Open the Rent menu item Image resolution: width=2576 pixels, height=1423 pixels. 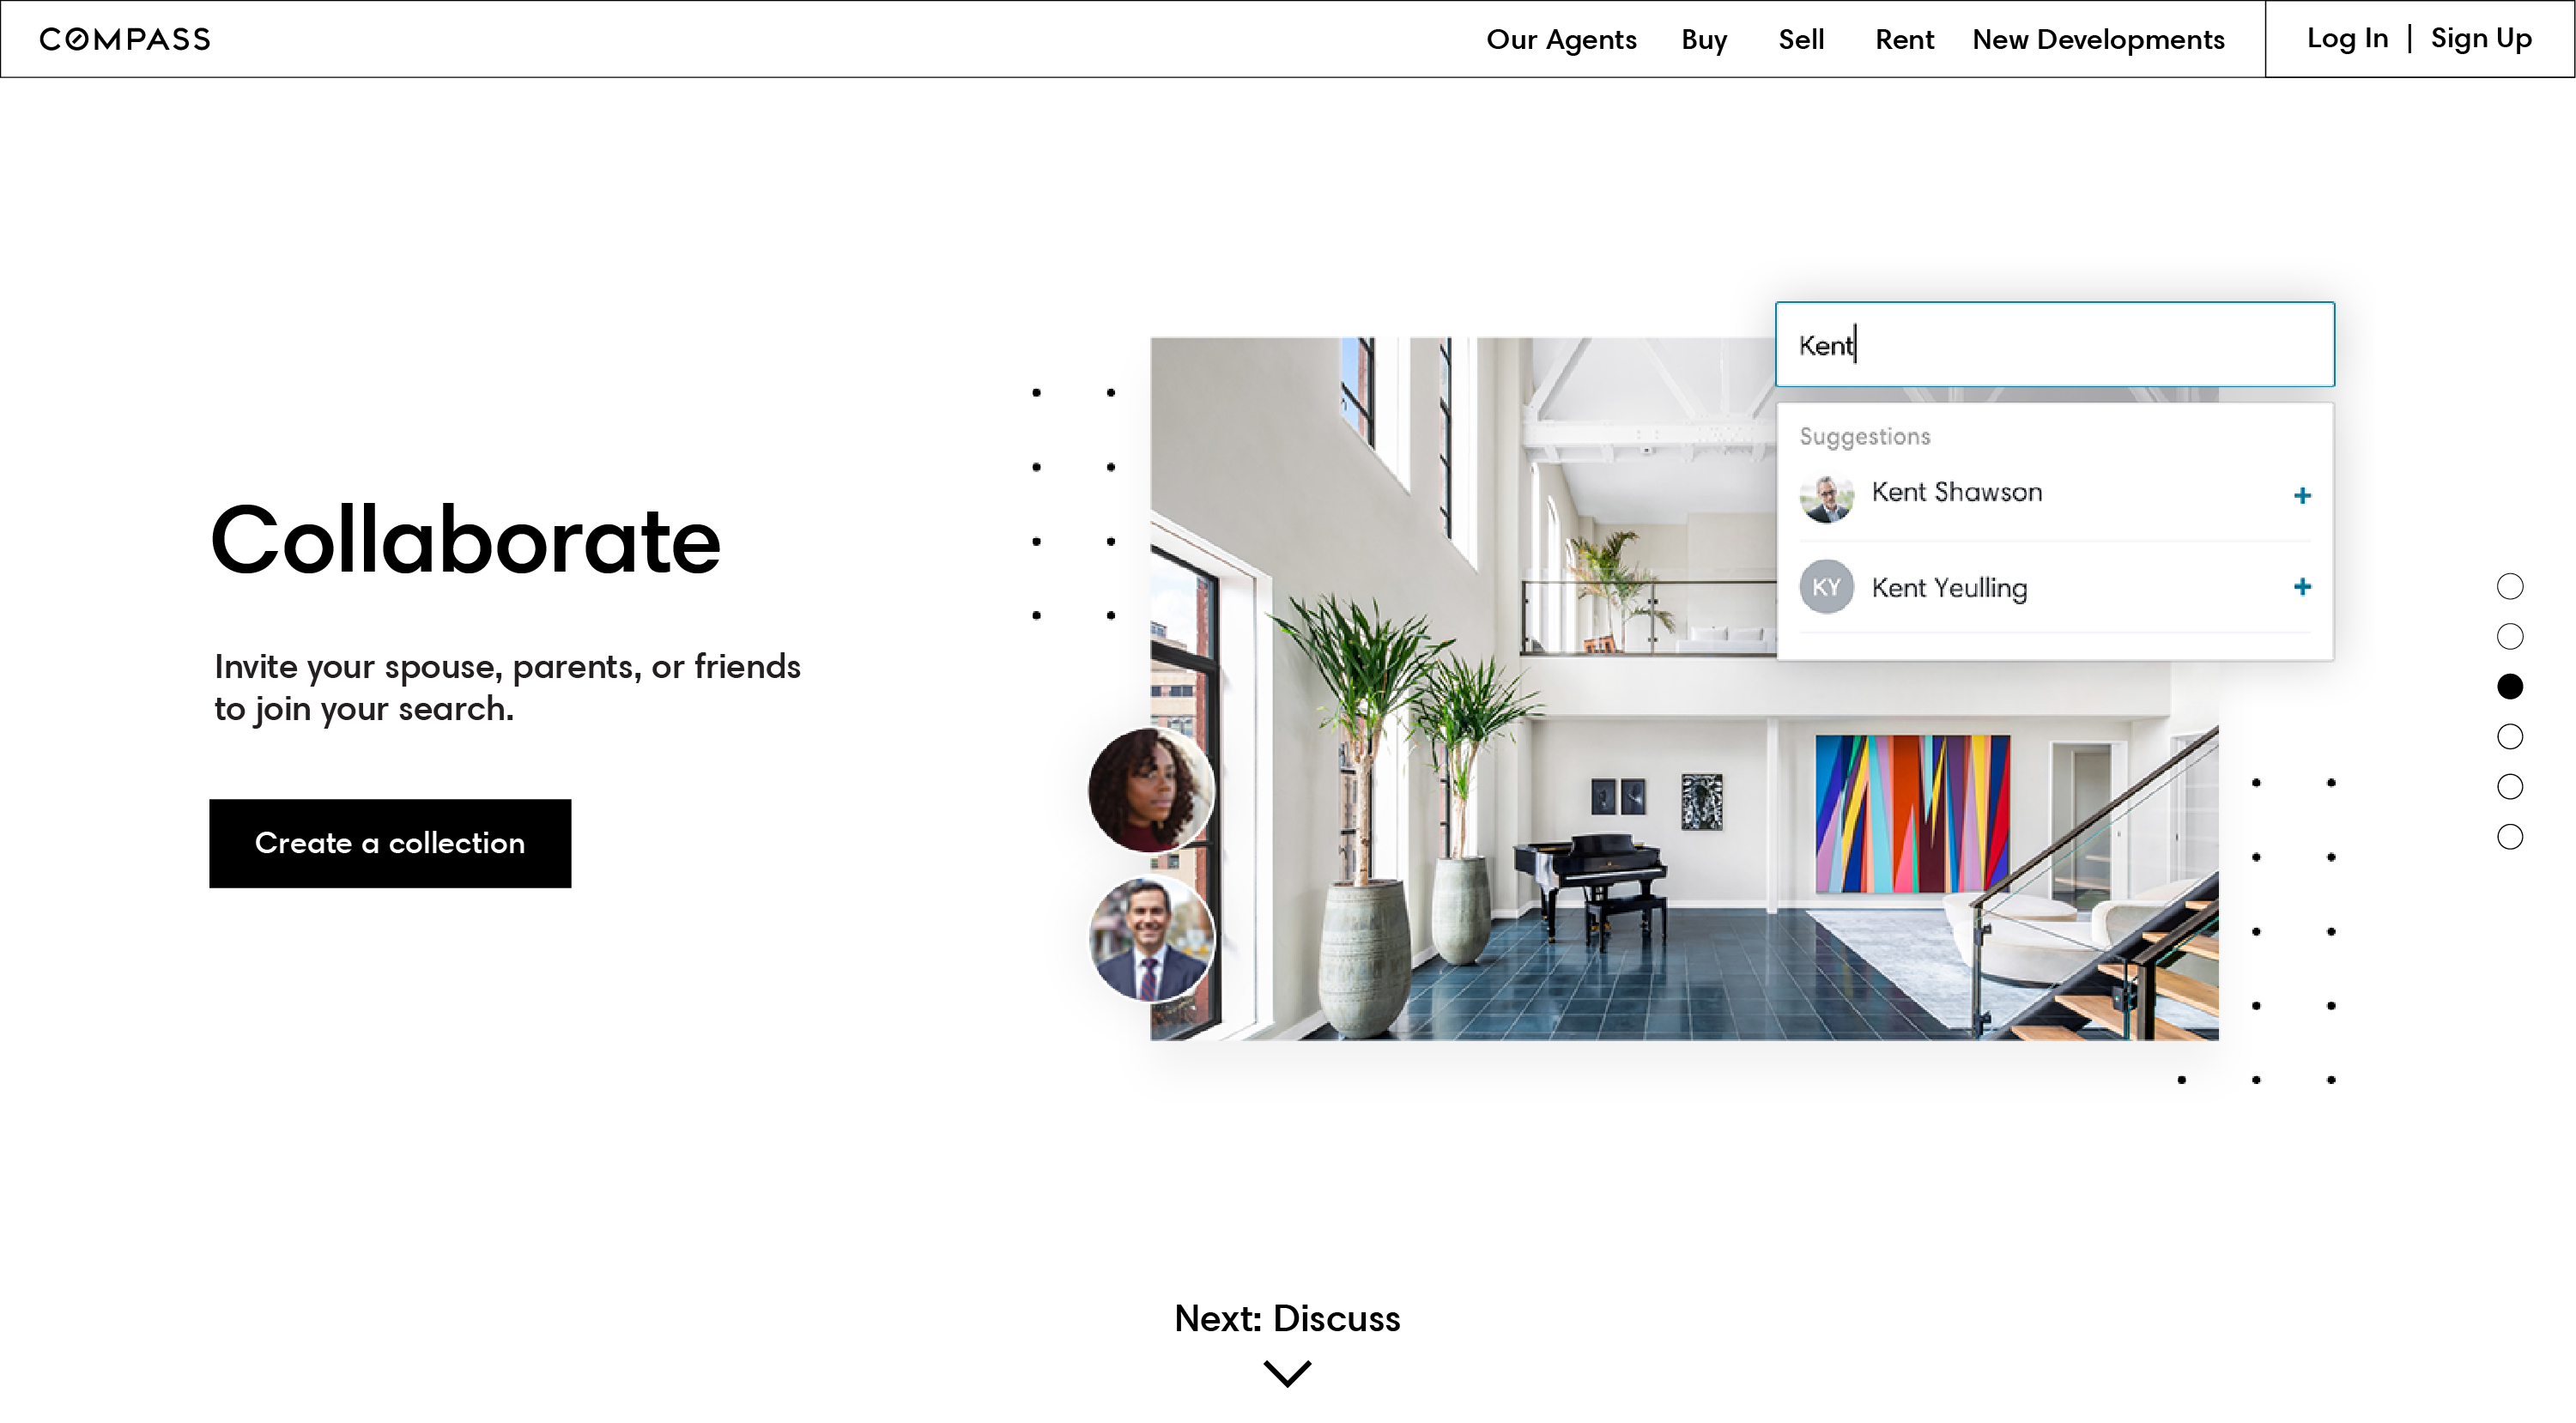tap(1904, 39)
